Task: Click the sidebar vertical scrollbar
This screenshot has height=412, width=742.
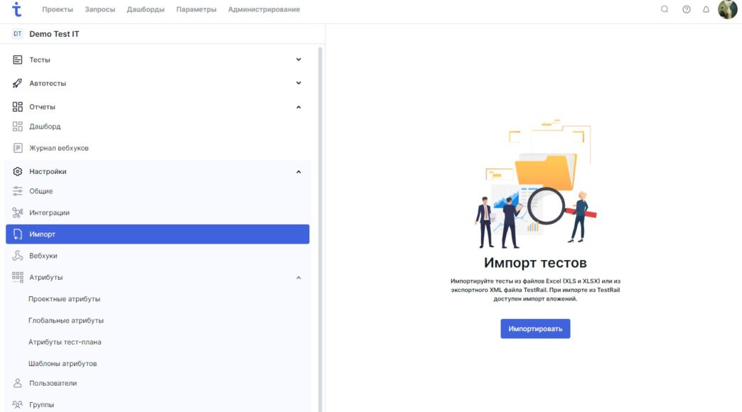Action: (321, 229)
